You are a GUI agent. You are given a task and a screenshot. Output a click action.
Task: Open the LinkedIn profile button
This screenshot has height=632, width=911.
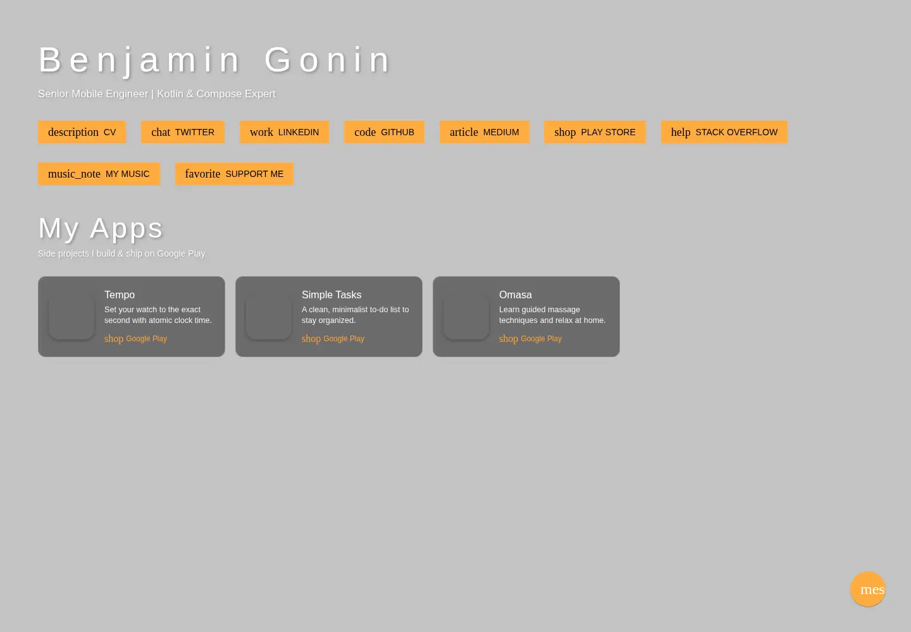[x=285, y=132]
